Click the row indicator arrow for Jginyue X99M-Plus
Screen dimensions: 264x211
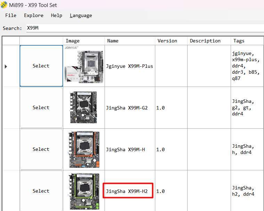pos(6,66)
